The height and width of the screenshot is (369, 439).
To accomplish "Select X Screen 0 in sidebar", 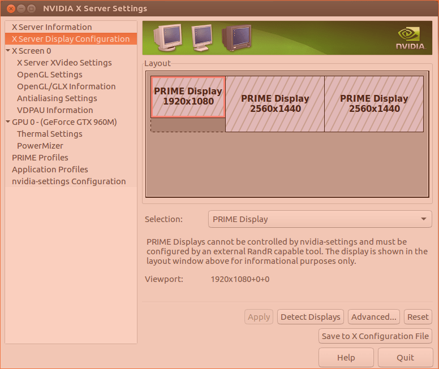I will (31, 51).
